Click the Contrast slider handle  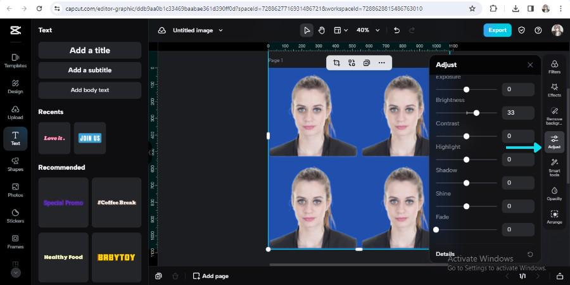coord(466,136)
